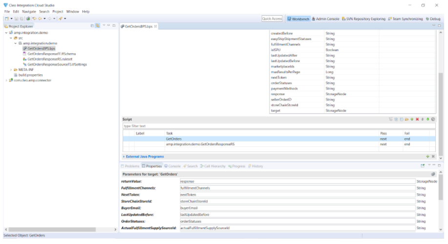The image size is (448, 244).
Task: Open the Forward history dropdown arrow
Action: (54, 19)
